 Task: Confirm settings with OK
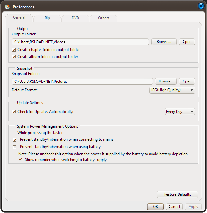[x=155, y=207]
